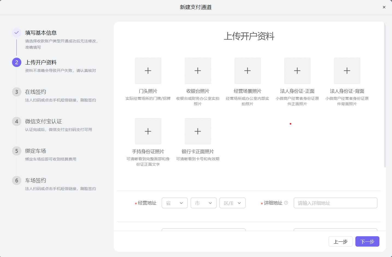Viewport: 392px width, 257px height.
Task: Upload the 手持身份证照片 handheld ID photo
Action: [148, 131]
